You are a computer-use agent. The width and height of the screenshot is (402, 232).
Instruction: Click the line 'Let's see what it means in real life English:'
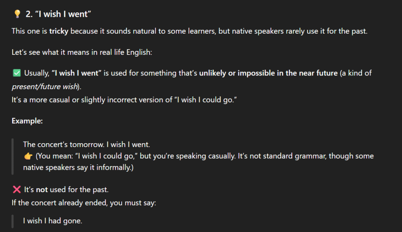tap(81, 52)
